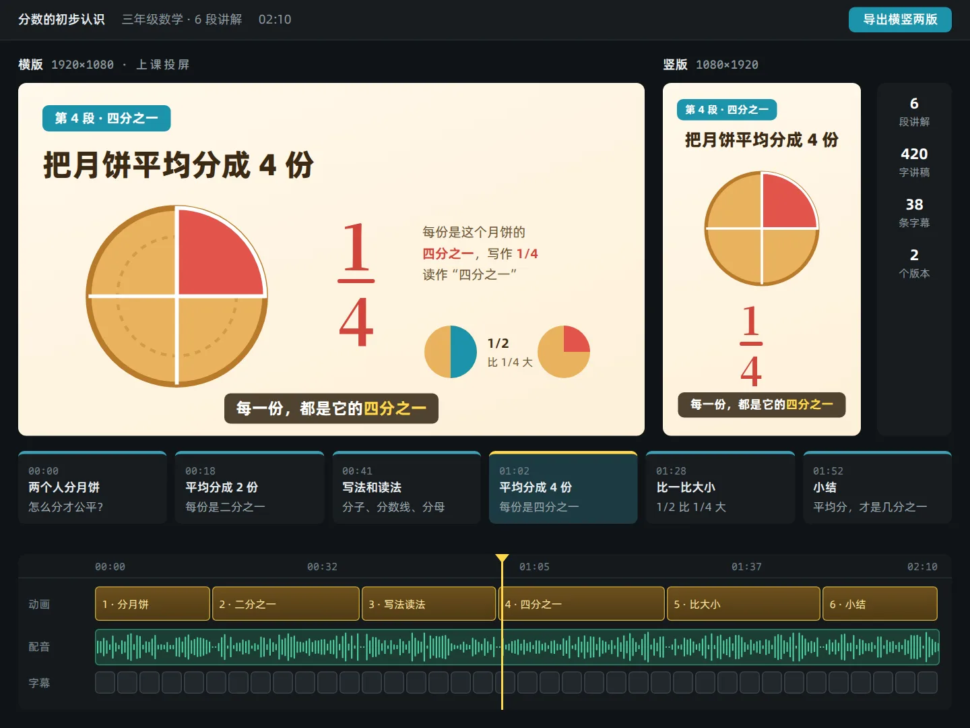Click the 第 4 段 badge in portrait preview
This screenshot has width=970, height=728.
coord(727,110)
